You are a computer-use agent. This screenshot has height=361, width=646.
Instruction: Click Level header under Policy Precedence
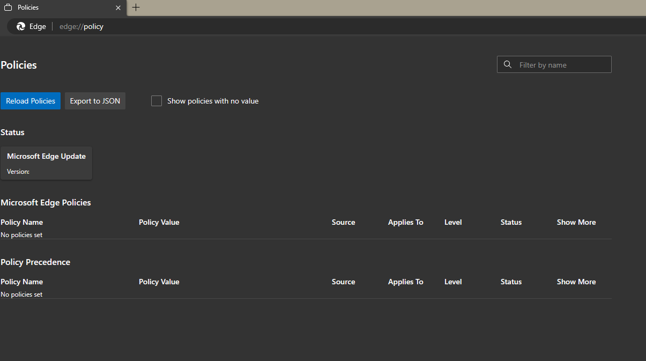[x=453, y=282]
